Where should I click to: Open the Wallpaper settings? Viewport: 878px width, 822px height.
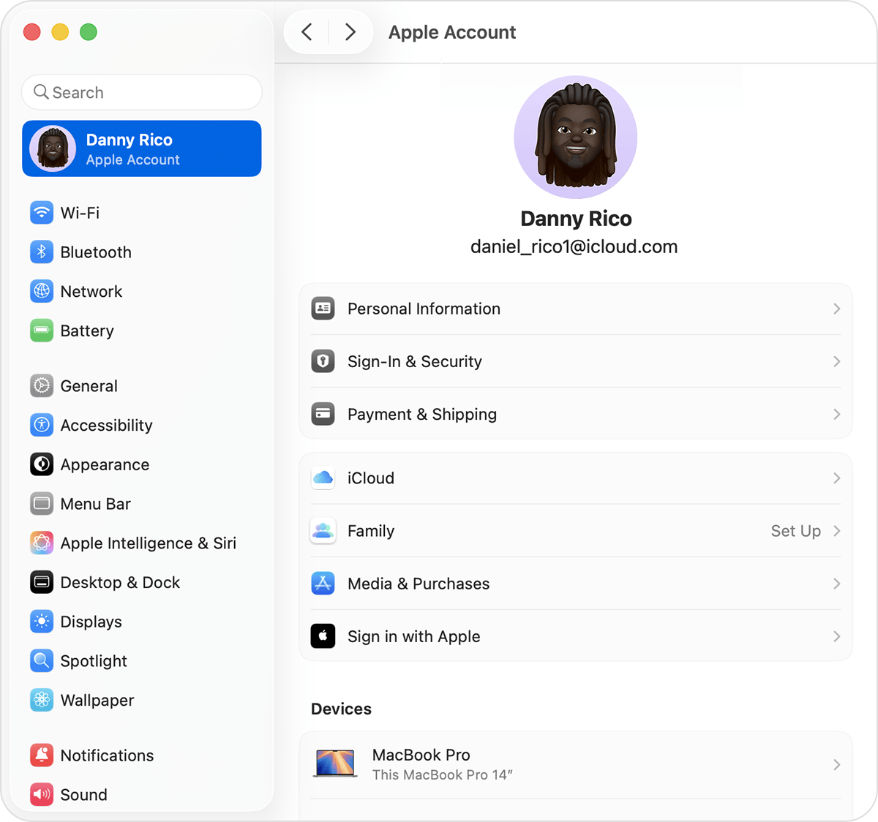coord(42,700)
